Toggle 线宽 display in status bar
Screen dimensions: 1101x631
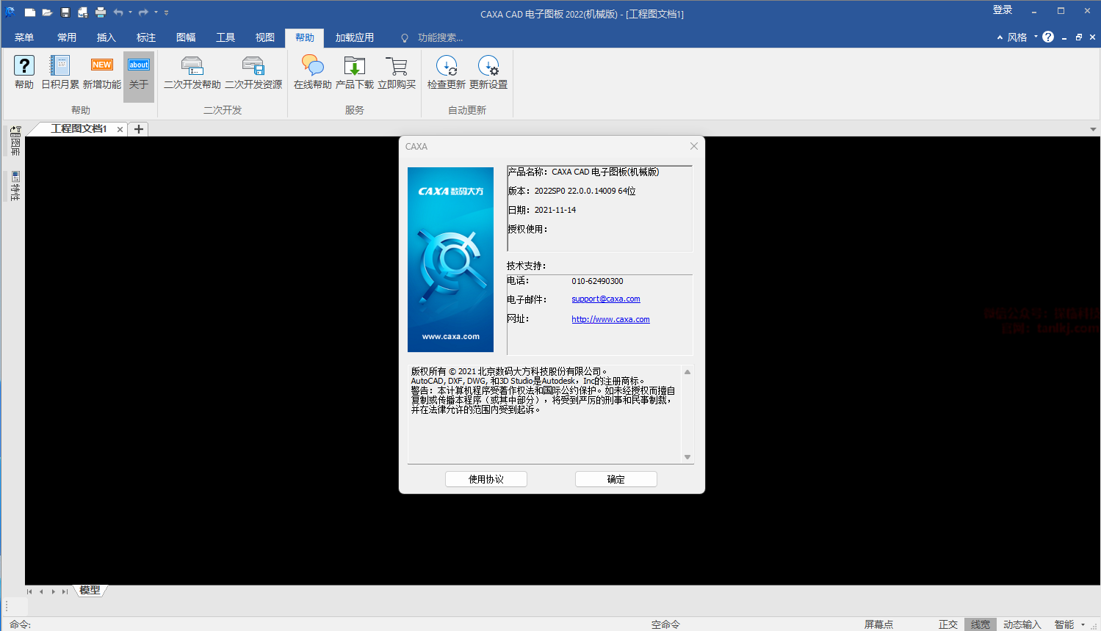980,624
